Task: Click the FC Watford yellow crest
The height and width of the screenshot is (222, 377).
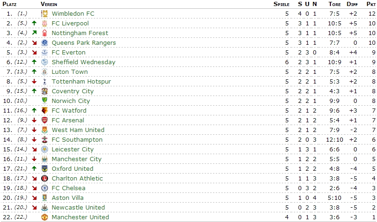Action: coord(44,110)
